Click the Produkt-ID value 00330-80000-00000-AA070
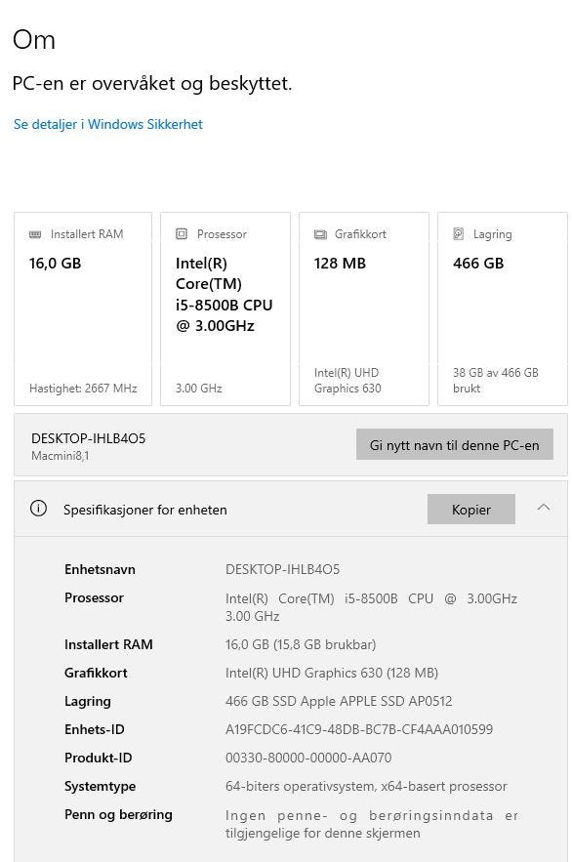 pos(308,759)
